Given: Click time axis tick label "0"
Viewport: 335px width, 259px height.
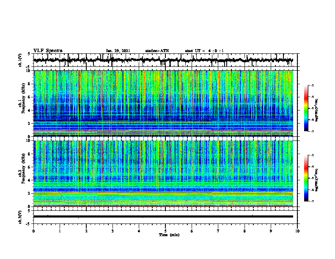Looking at the screenshot, I should coord(33,231).
